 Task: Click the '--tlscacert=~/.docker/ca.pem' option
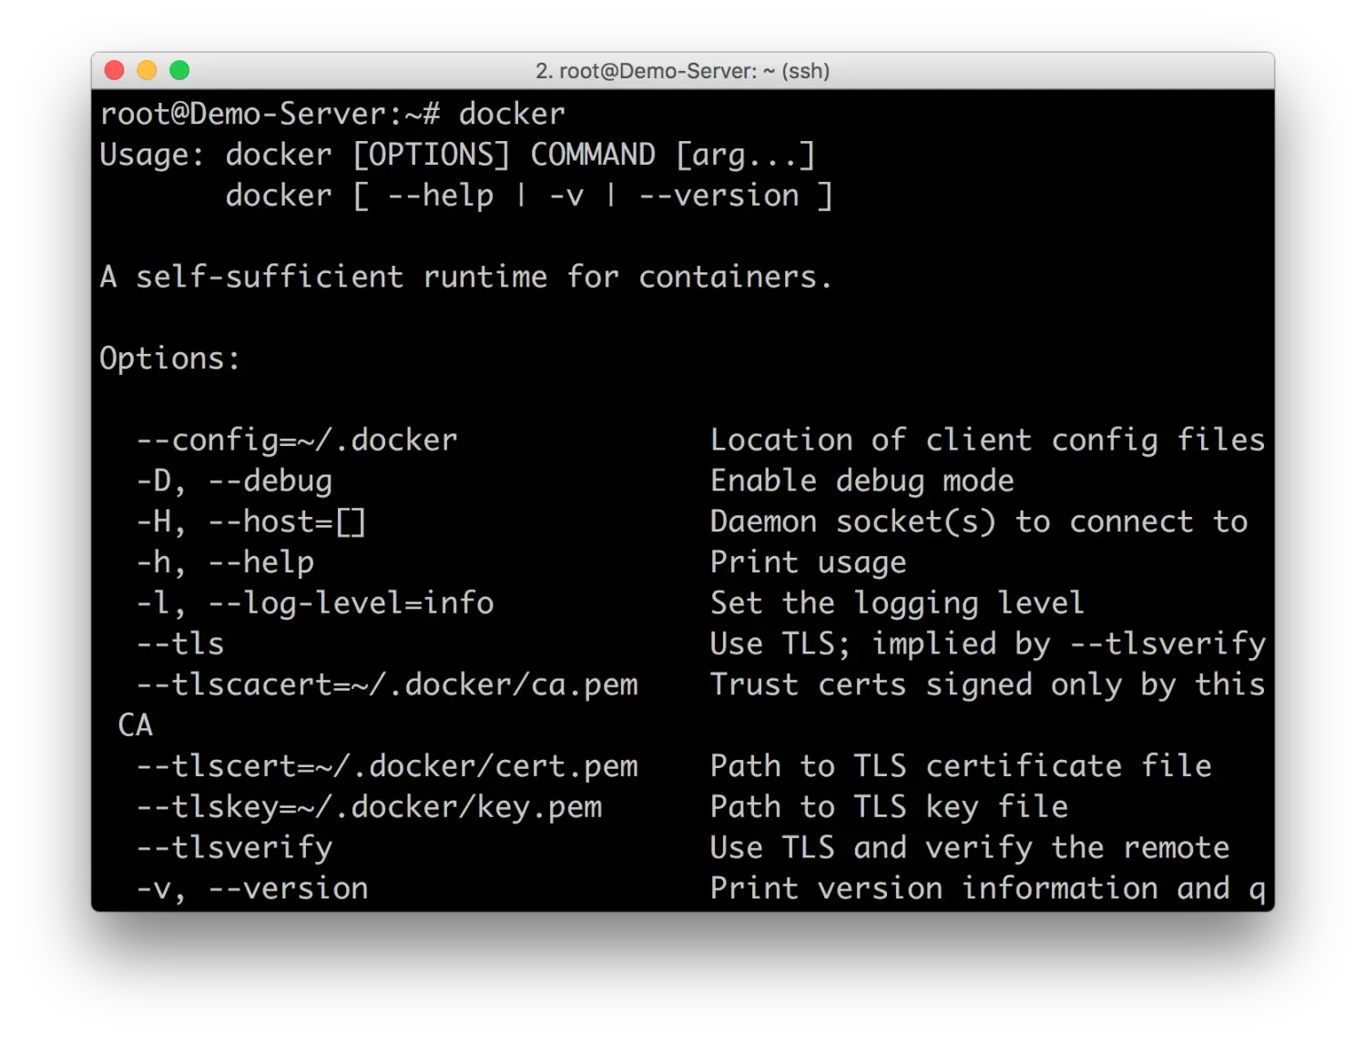(x=387, y=685)
